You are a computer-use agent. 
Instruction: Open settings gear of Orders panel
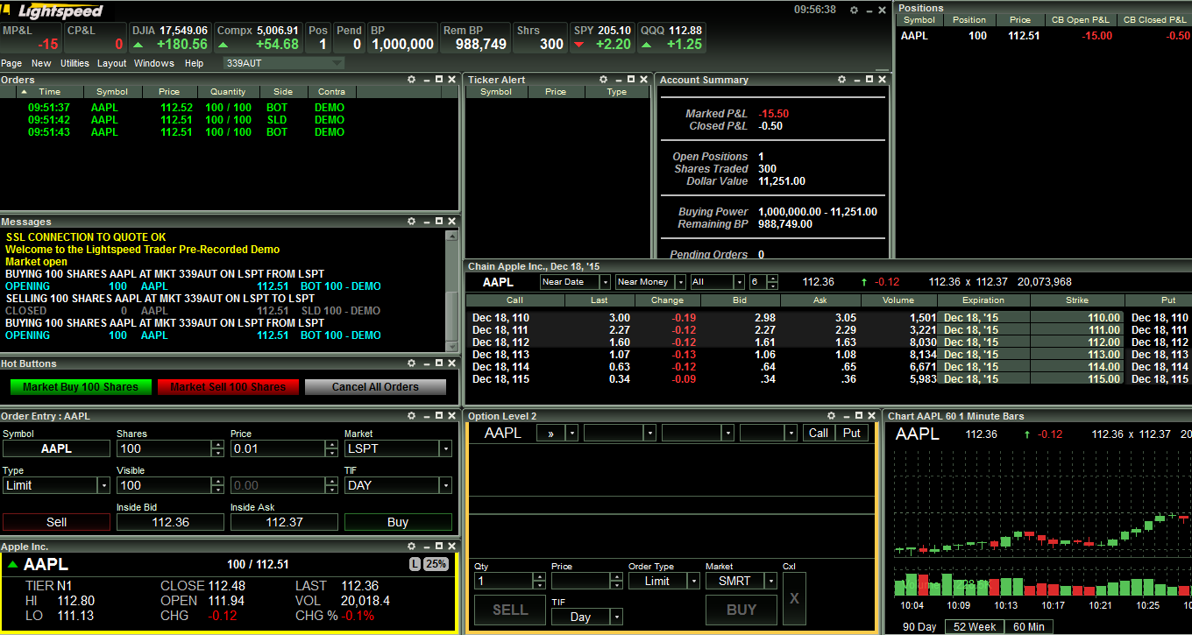point(412,79)
